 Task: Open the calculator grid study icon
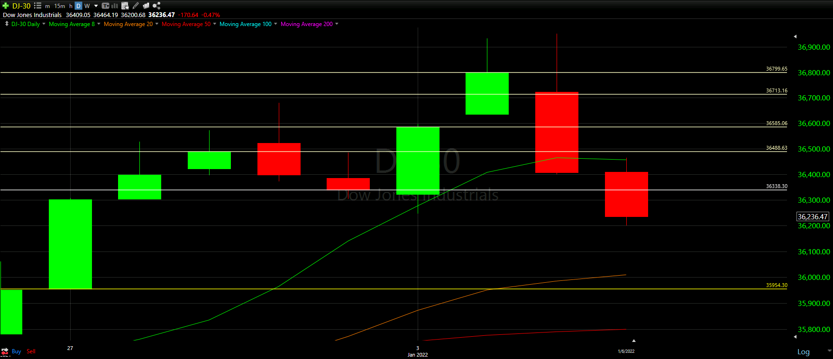125,6
